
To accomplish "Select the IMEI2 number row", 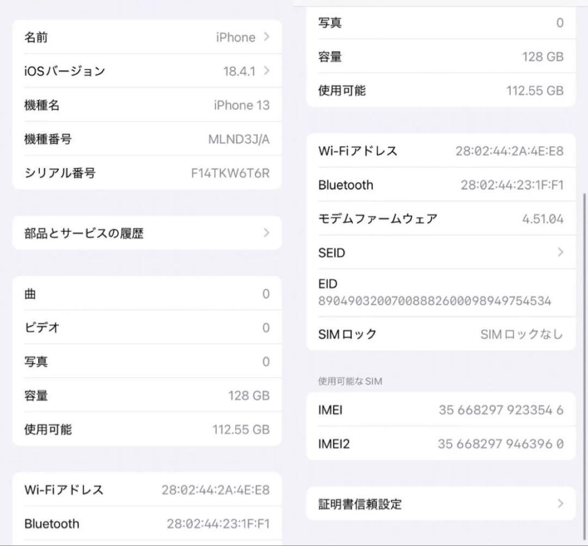I will [x=440, y=444].
